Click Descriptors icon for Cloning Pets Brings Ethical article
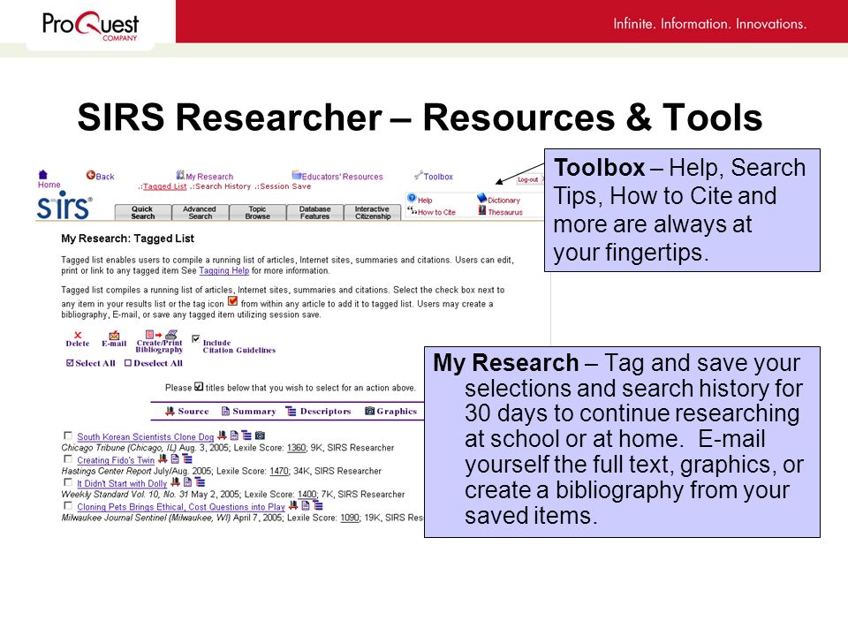848x636 pixels. click(318, 505)
